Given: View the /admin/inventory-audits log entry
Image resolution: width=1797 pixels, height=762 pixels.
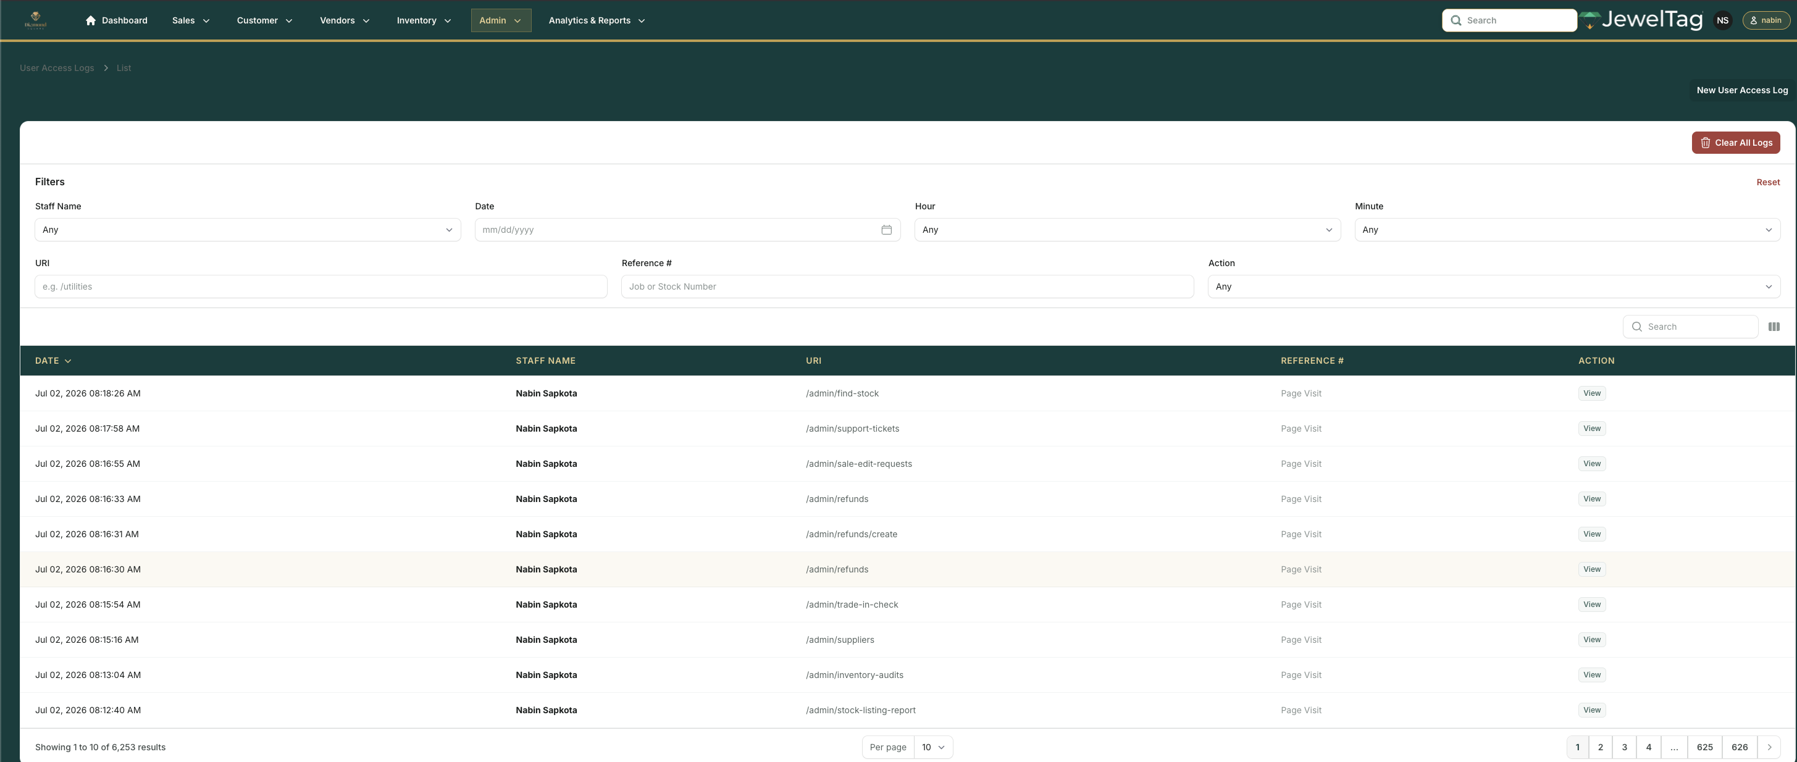Looking at the screenshot, I should pos(1592,675).
